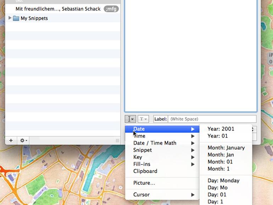
Task: Insert Month: 01 format
Action: coord(226,162)
